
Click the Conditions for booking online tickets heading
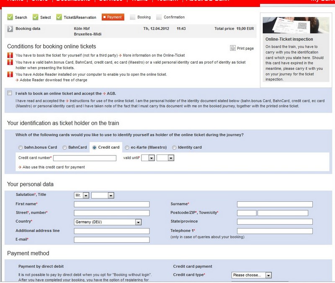[52, 46]
